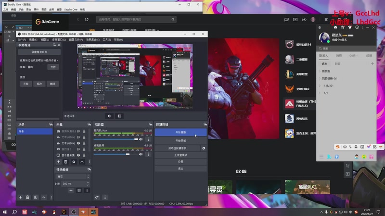Expand the 138/301 friends group in QQ
This screenshot has width=385, height=216.
pyautogui.click(x=320, y=86)
